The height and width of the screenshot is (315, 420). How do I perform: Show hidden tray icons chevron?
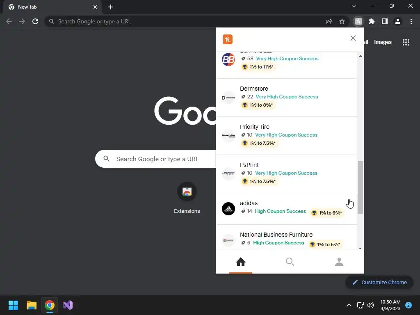pos(349,305)
